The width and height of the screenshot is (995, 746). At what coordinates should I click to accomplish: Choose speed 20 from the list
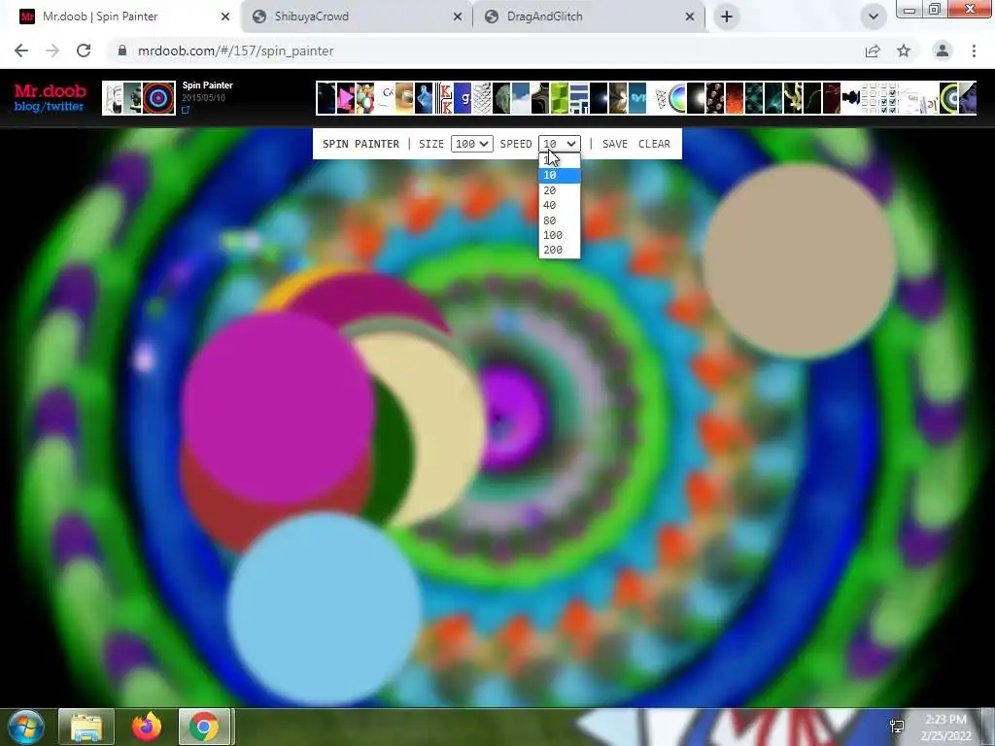click(x=559, y=190)
